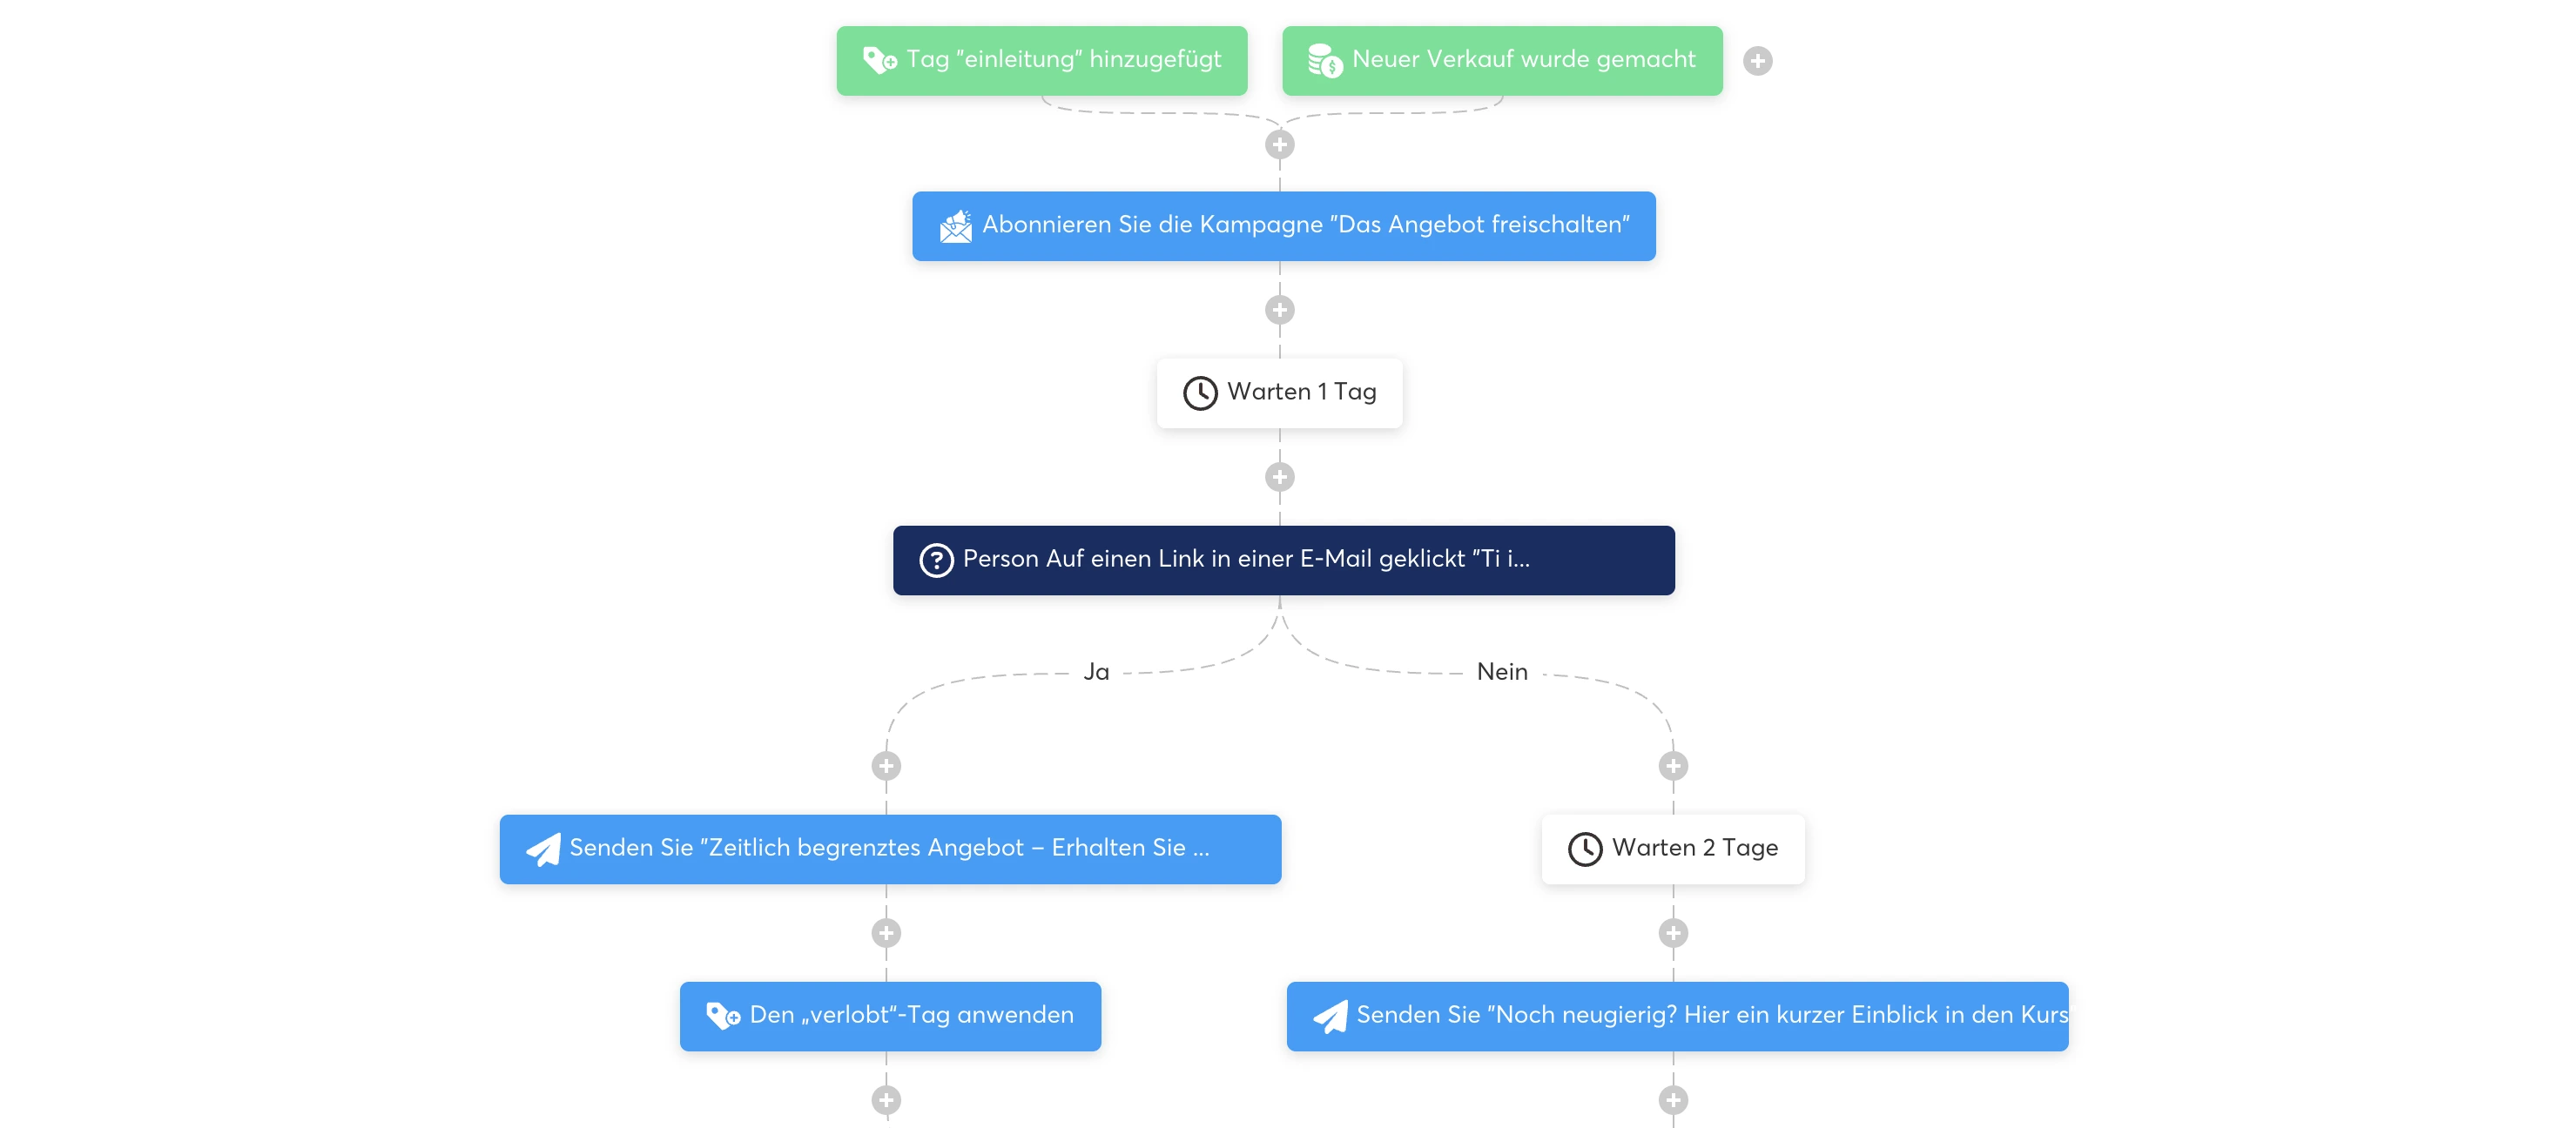Select the "Warten 1 Tag" delay block
The width and height of the screenshot is (2560, 1128).
tap(1300, 393)
